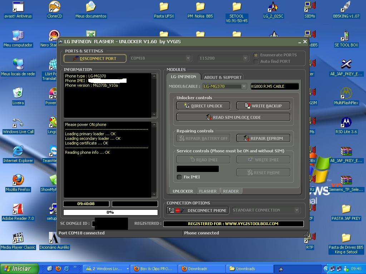
Task: Switch to Box & Clips PRO taskbar item
Action: tap(154, 269)
